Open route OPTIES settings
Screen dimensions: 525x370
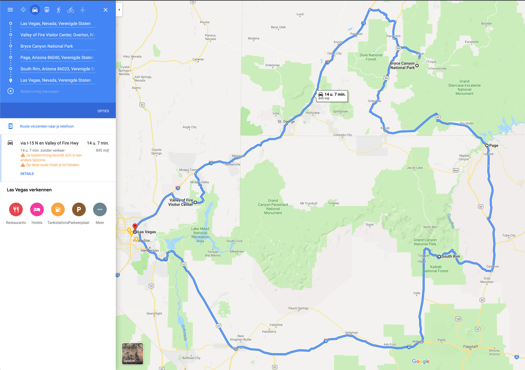point(103,111)
